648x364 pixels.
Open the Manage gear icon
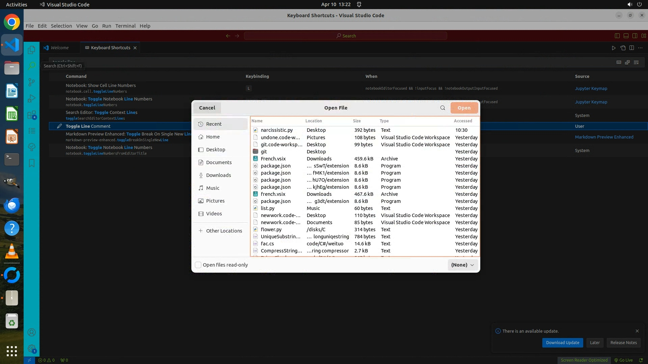pos(31,348)
